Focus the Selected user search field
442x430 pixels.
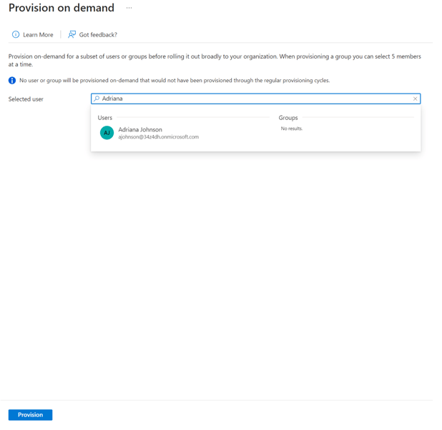[x=255, y=99]
